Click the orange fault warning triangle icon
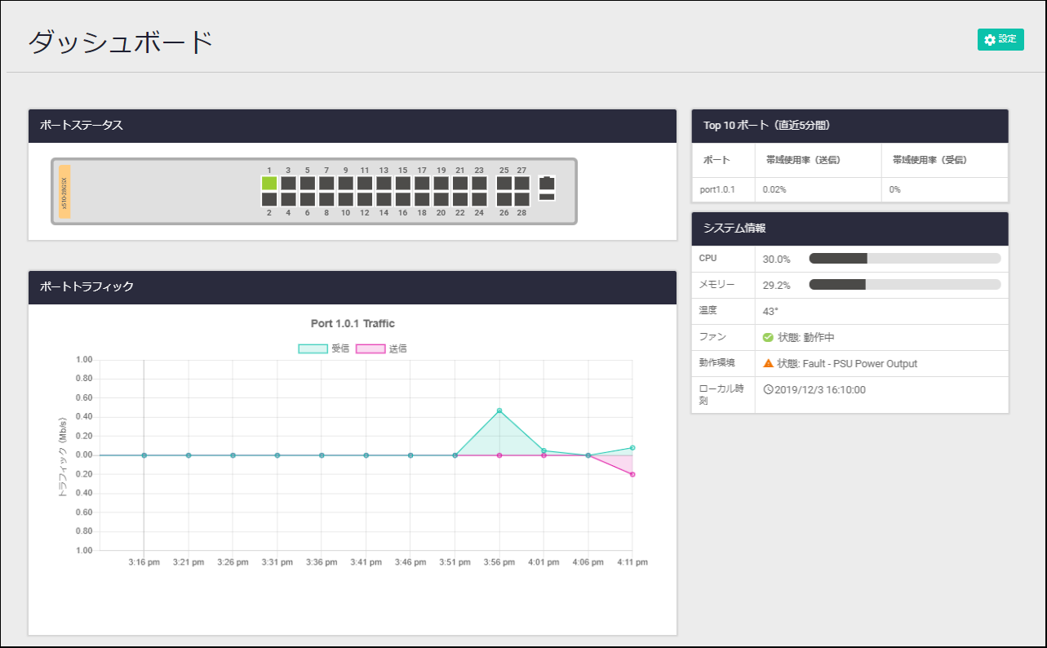This screenshot has height=648, width=1047. click(768, 363)
